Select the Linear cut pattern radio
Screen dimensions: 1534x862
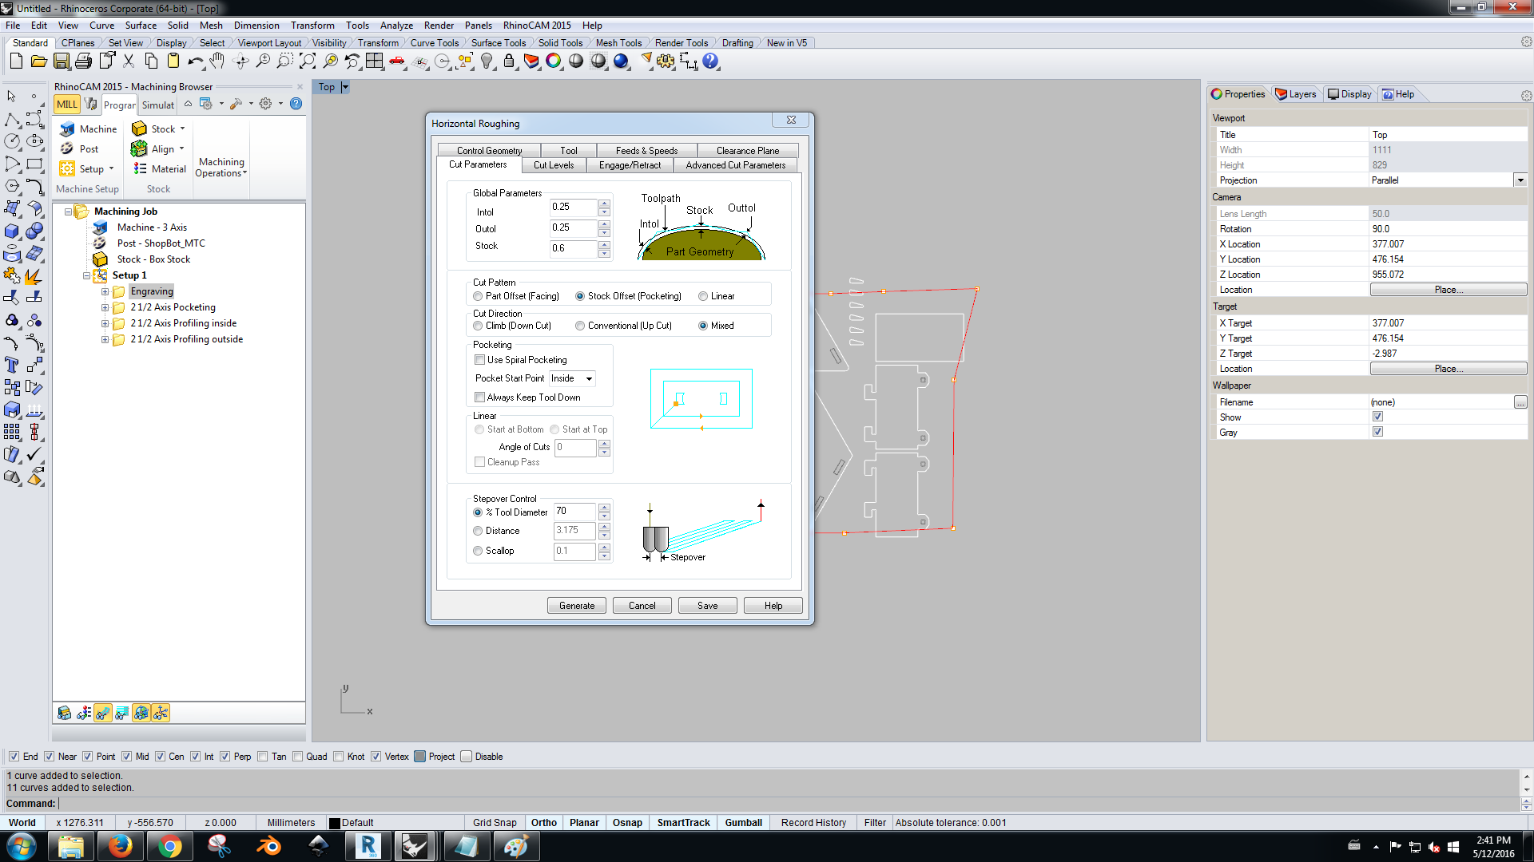[703, 296]
